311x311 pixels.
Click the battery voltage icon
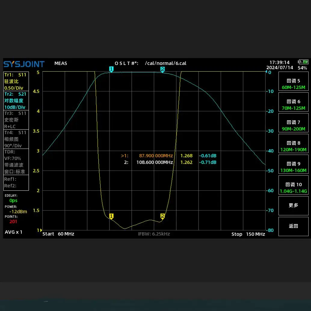point(303,62)
